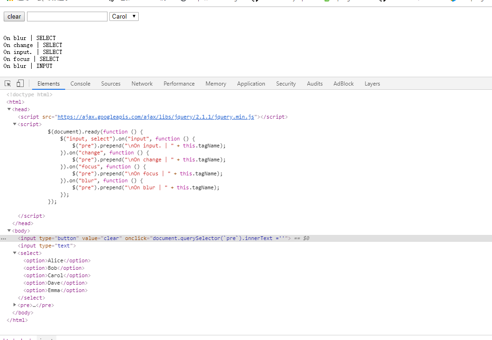Click the $(document).ready code line

coord(95,132)
